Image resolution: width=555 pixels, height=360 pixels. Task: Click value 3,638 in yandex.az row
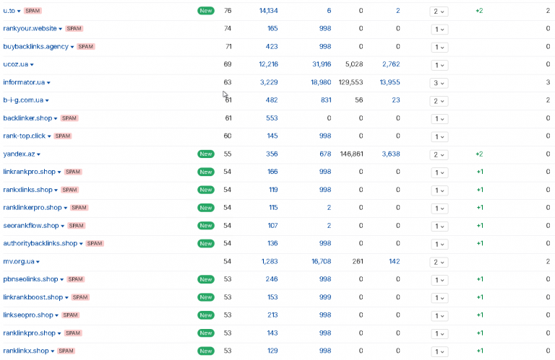[391, 154]
